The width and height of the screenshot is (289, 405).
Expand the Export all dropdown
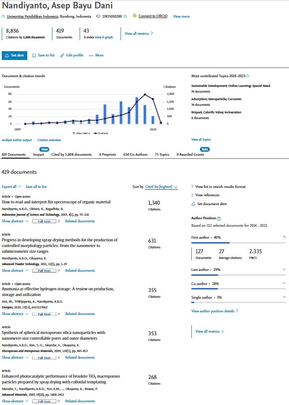pos(11,187)
